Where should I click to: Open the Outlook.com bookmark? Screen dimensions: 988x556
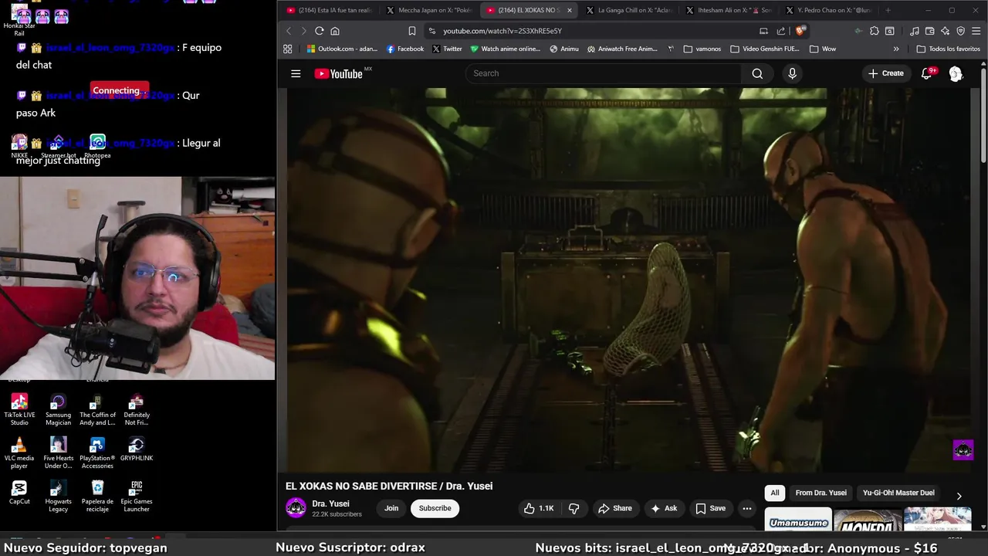tap(342, 49)
